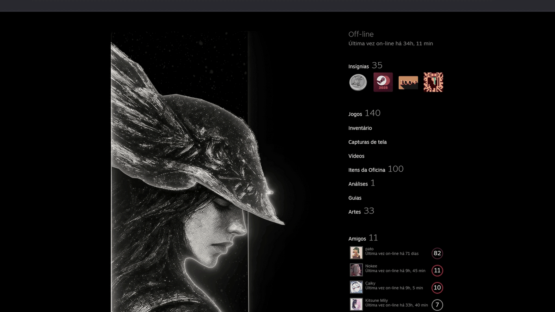View Itens da Oficina workshop items
This screenshot has width=555, height=312.
click(367, 170)
